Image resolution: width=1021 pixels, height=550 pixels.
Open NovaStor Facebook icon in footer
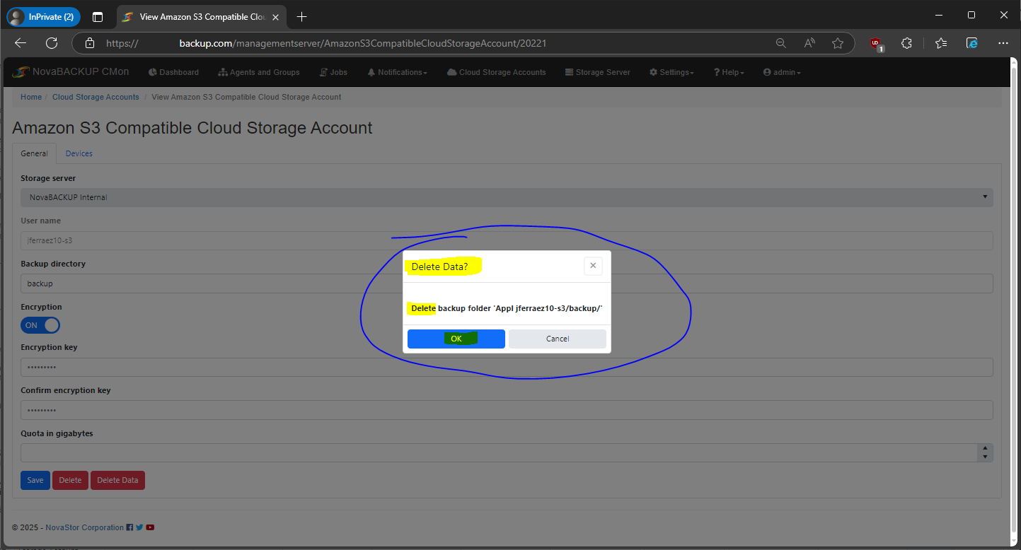(x=129, y=527)
